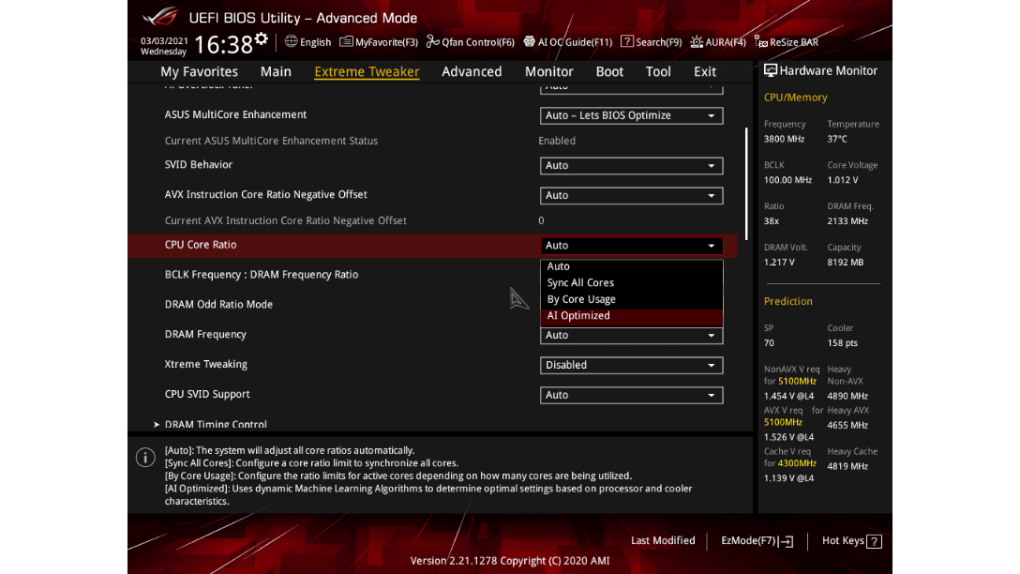Click the 03/03/2021 date text

tap(165, 40)
